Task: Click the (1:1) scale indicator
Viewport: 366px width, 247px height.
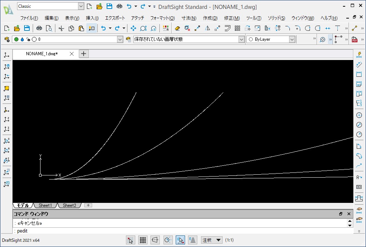Action: (x=230, y=240)
